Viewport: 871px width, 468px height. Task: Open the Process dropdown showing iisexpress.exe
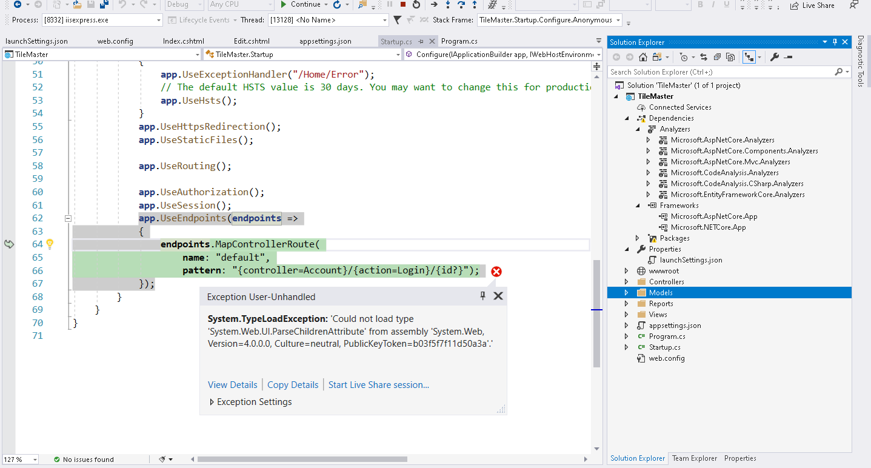coord(159,20)
